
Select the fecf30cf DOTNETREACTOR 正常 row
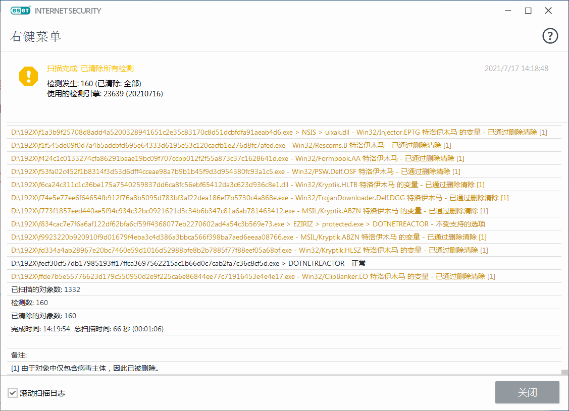pos(284,263)
